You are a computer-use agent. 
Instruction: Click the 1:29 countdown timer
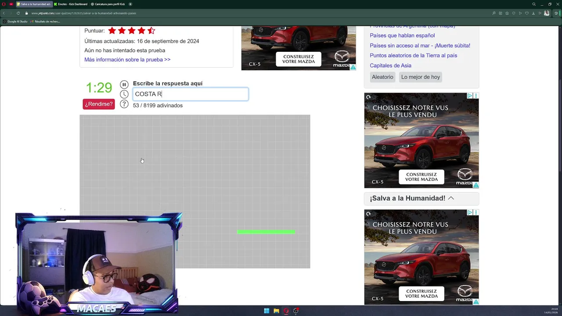(x=99, y=88)
